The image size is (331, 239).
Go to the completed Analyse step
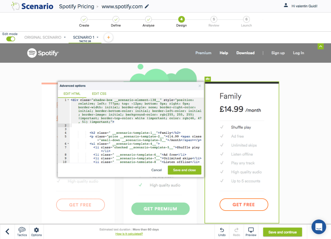tap(148, 19)
